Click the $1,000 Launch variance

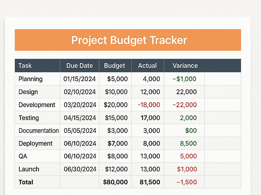[184, 169]
